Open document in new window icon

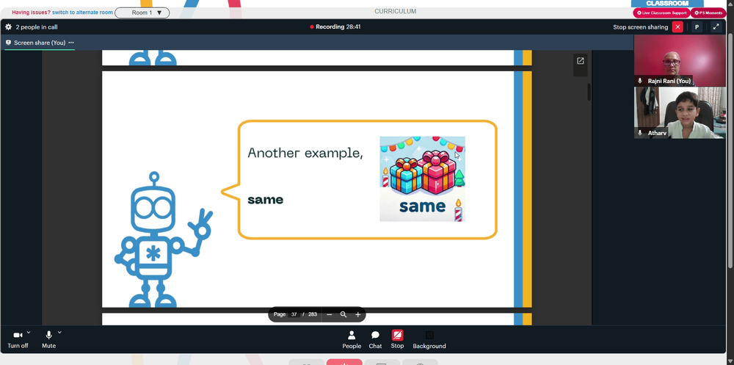(581, 61)
